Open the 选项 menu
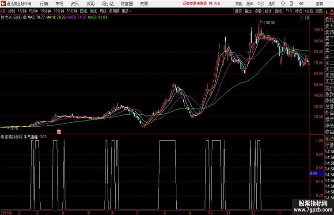 pos(272,4)
